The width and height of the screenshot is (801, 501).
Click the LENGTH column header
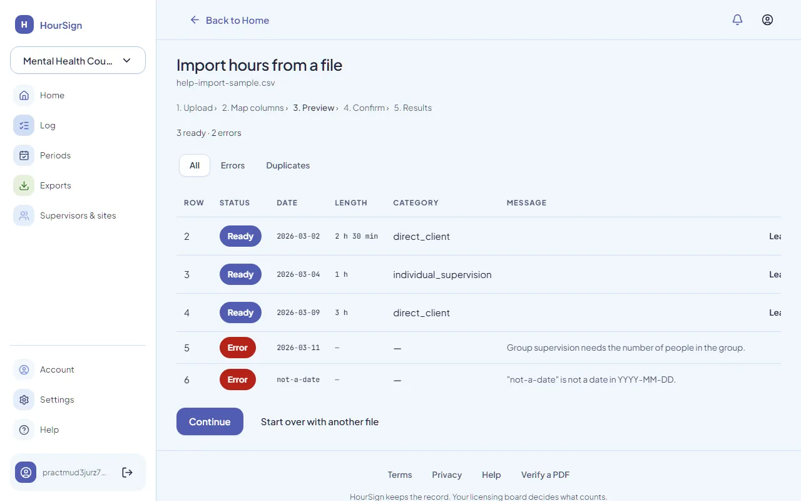click(351, 203)
